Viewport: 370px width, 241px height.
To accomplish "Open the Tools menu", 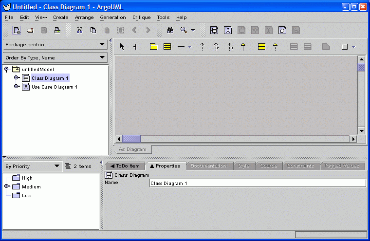I will (163, 18).
